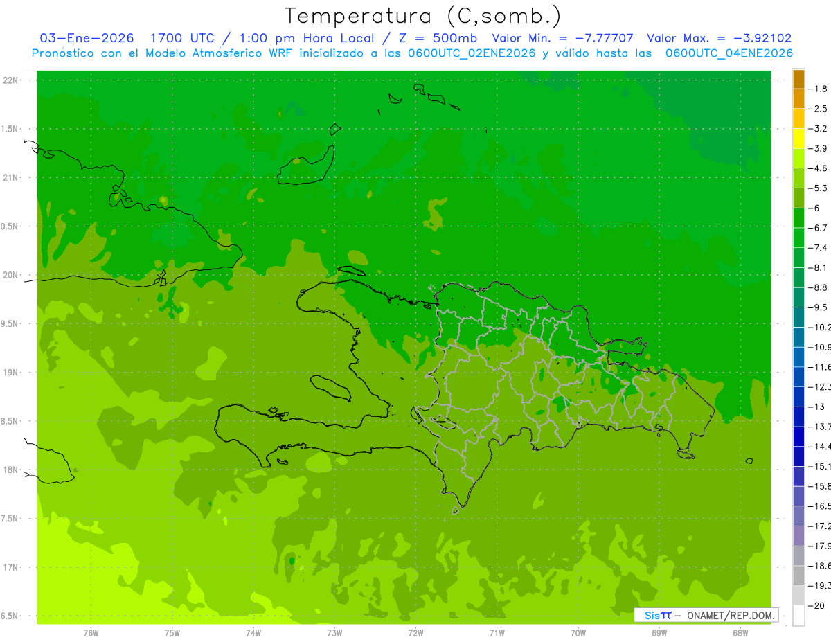The height and width of the screenshot is (642, 831).
Task: Click the '74W' longitude label
Action: coord(253,633)
